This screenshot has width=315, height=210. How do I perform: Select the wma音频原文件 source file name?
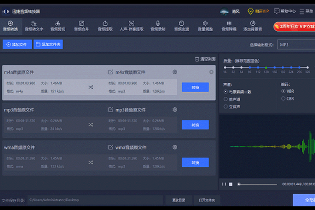(19, 147)
